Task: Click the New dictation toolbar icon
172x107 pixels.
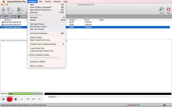Action: coord(3,10)
